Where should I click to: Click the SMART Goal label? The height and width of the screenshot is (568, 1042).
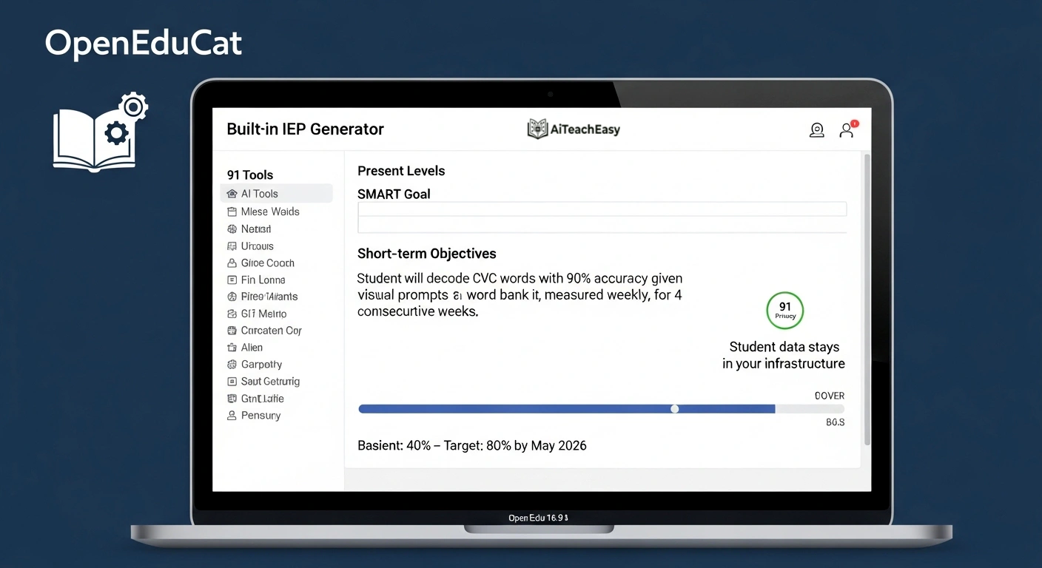[394, 195]
